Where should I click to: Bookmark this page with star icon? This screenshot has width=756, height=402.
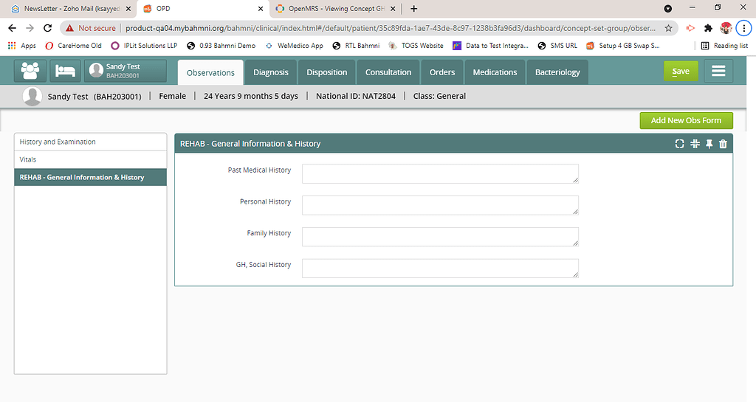click(668, 28)
